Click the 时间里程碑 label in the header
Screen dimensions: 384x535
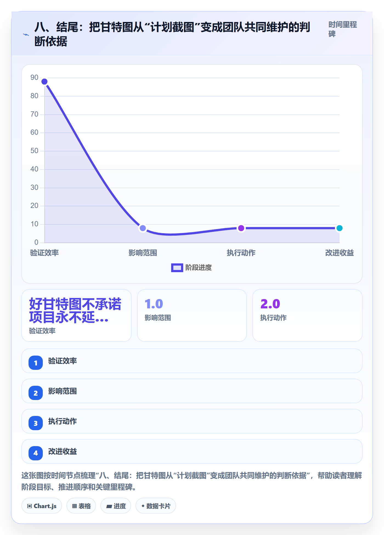pyautogui.click(x=343, y=29)
